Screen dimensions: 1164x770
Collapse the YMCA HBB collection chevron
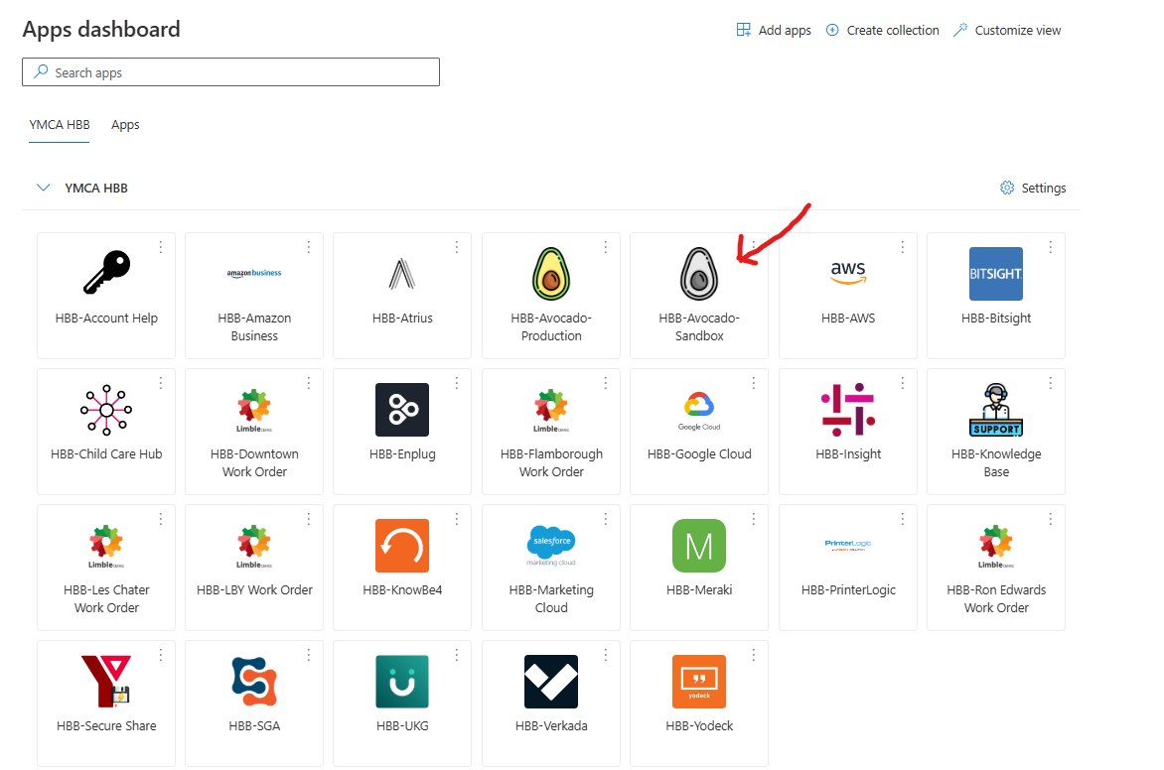[43, 188]
